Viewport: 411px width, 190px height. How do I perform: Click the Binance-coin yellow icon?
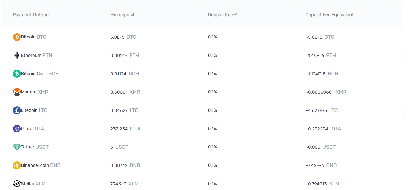pyautogui.click(x=17, y=165)
